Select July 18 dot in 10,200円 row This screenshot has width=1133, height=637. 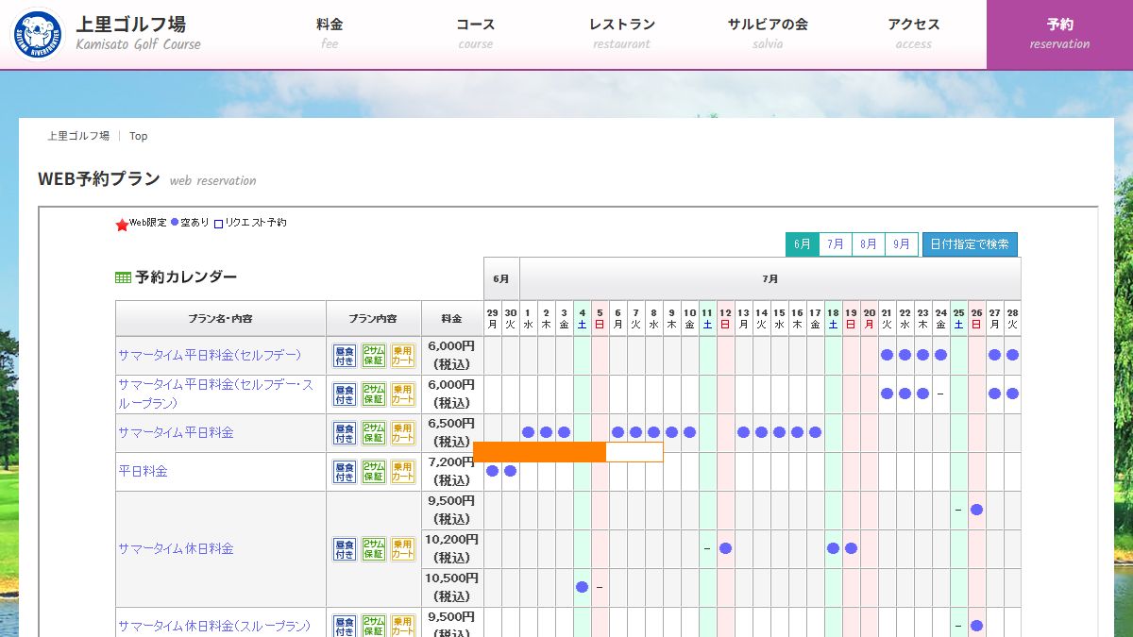833,548
